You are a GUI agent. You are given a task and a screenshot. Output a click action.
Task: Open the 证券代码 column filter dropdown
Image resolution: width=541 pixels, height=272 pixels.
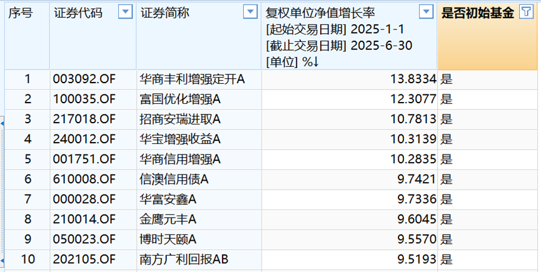pyautogui.click(x=125, y=13)
